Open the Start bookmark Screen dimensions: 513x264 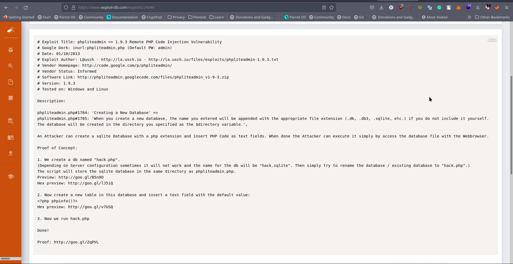pos(44,17)
